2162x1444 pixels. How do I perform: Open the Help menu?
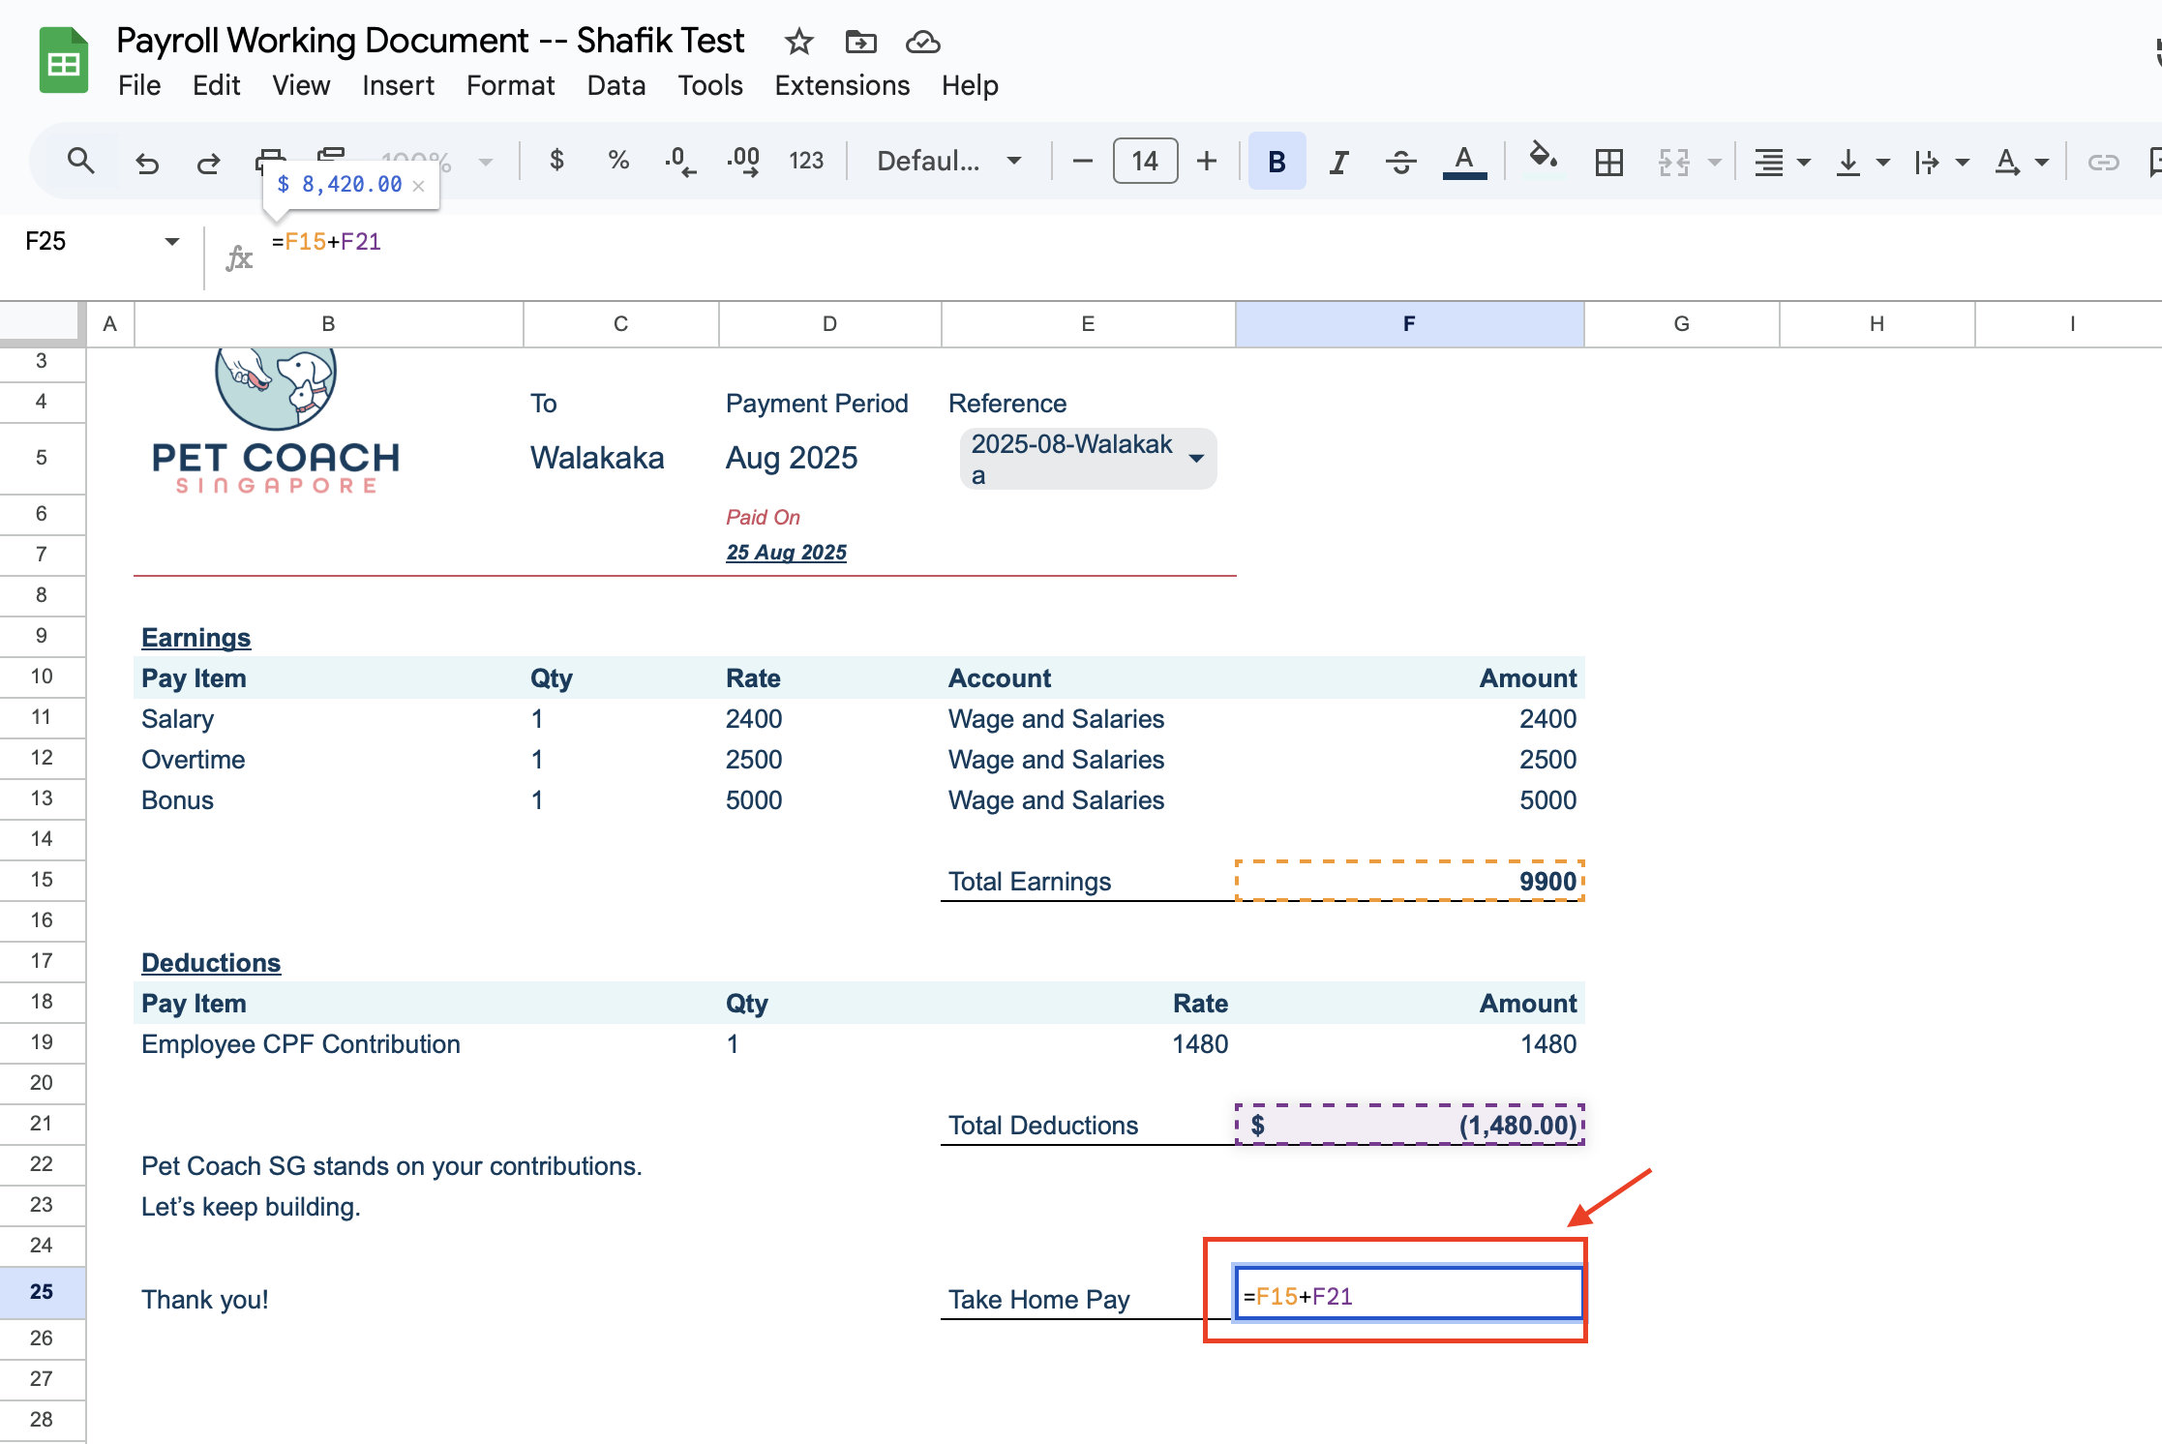tap(970, 85)
